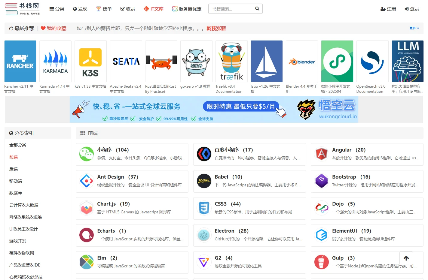This screenshot has width=428, height=280.
Task: Click the 登录 login link
Action: point(412,9)
